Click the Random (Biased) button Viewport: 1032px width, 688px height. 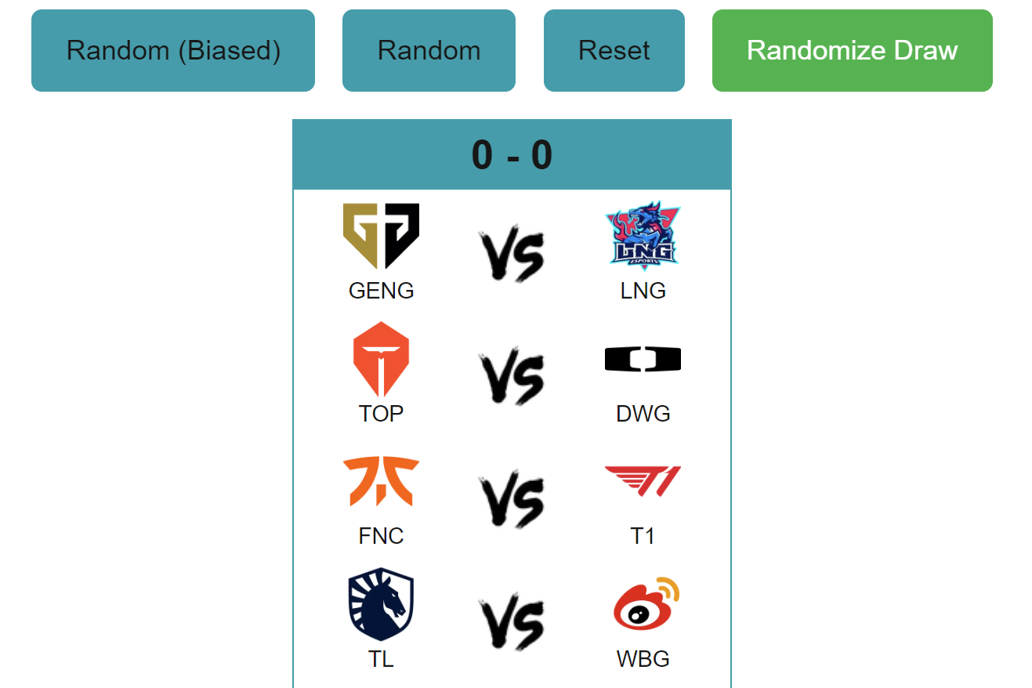[173, 50]
